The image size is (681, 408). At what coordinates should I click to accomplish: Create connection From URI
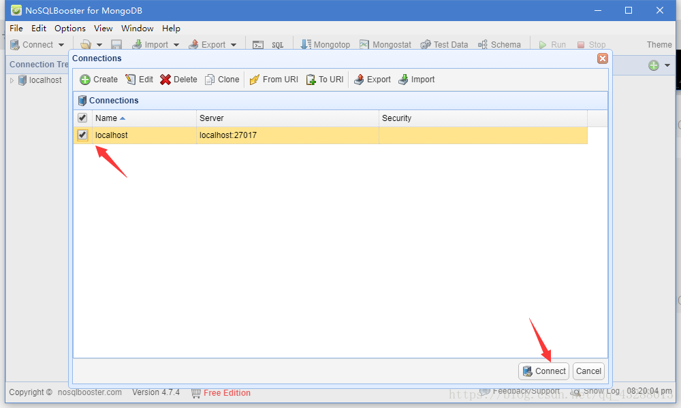274,80
